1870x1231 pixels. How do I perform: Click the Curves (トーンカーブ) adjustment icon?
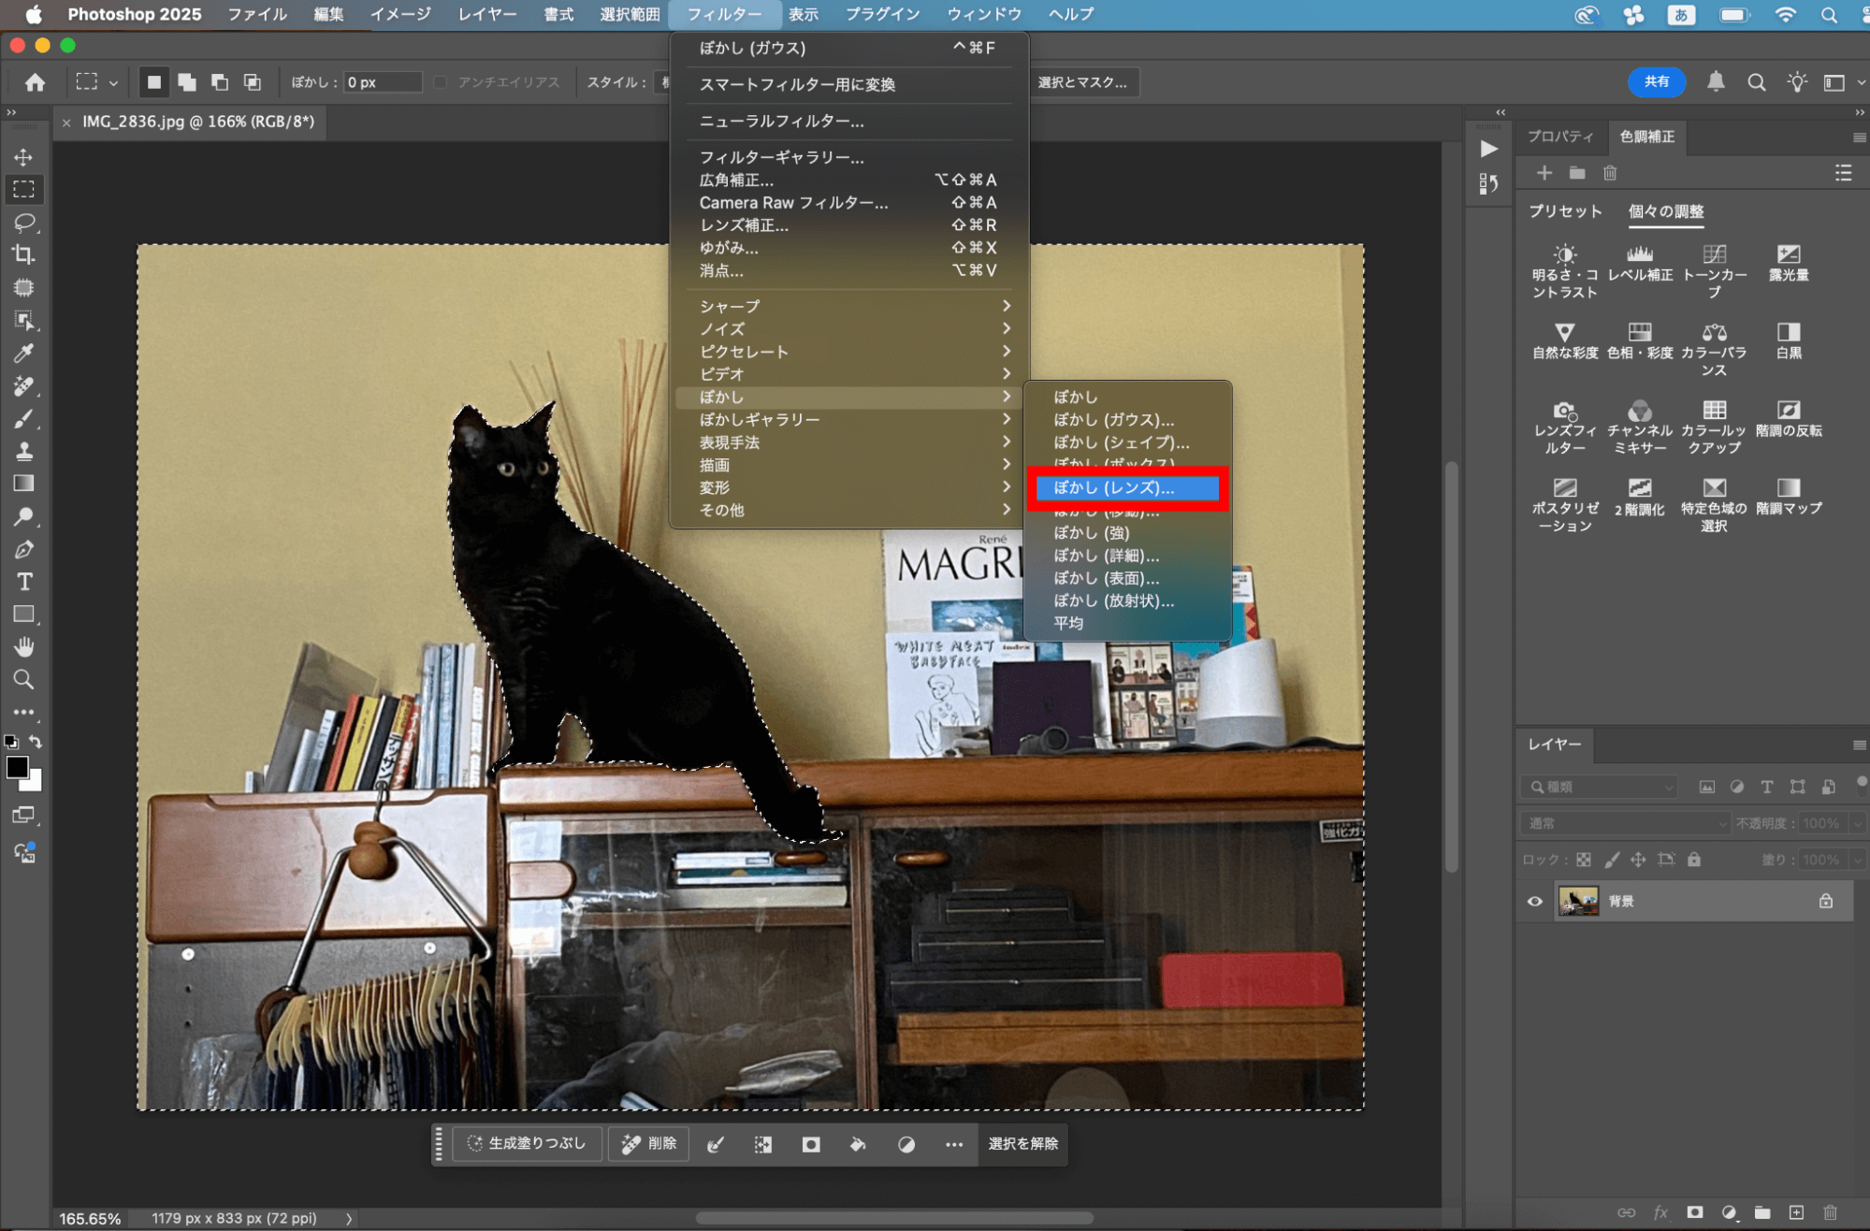click(x=1714, y=254)
